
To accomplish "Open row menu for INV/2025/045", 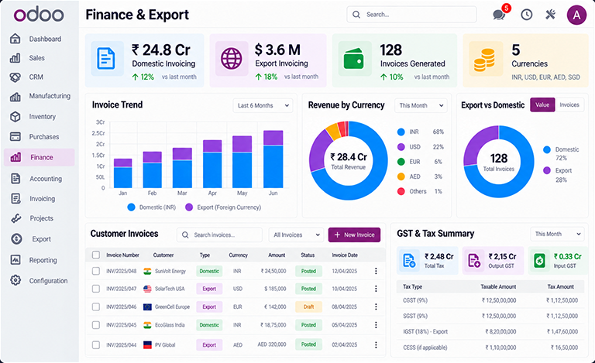I will pos(376,325).
